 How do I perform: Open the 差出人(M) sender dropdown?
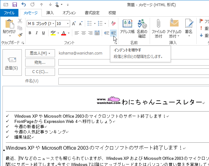40,53
